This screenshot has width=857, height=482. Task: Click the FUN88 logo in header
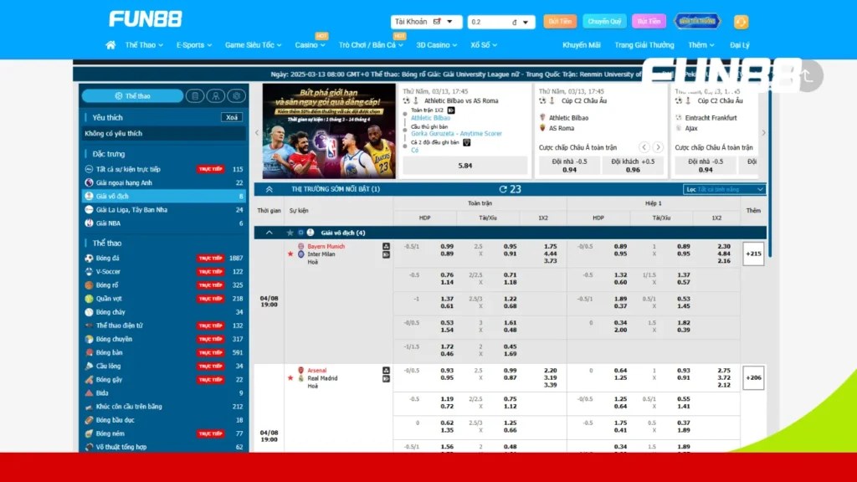click(146, 19)
